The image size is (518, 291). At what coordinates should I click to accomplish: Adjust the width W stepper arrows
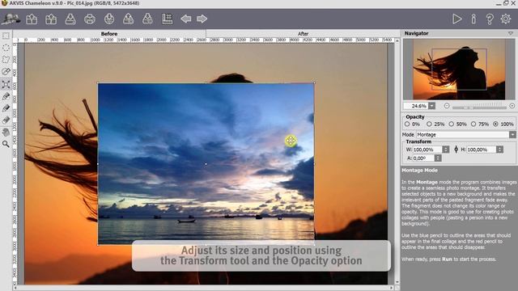[446, 150]
